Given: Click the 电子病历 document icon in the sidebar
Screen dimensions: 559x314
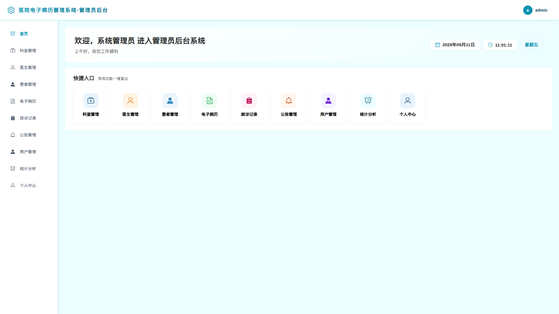Looking at the screenshot, I should click(13, 101).
